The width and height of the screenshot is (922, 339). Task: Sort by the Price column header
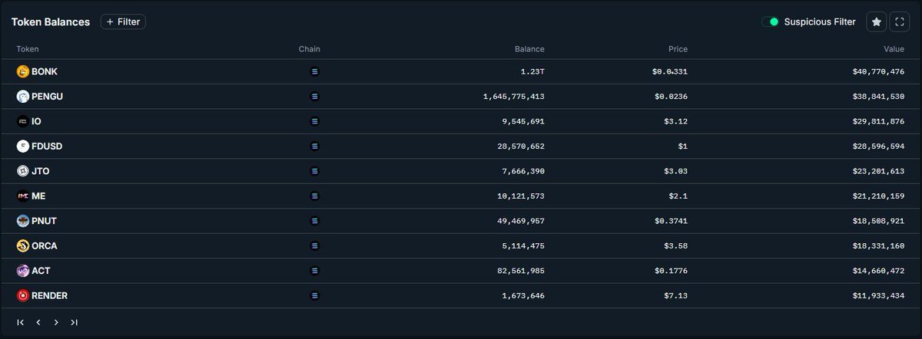pos(678,49)
